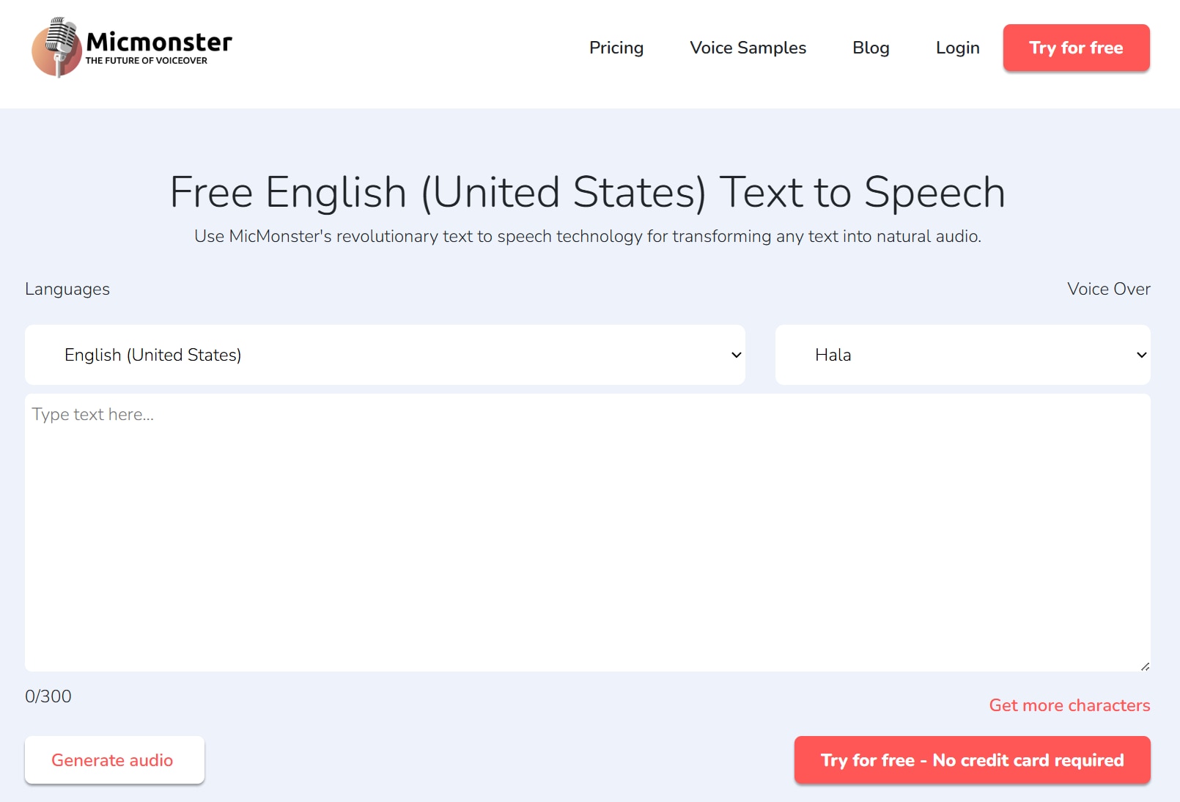Follow the Get more characters link

1069,705
